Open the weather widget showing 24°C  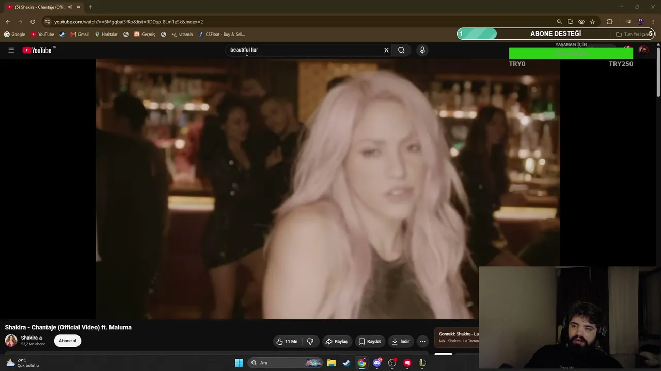tap(22, 363)
